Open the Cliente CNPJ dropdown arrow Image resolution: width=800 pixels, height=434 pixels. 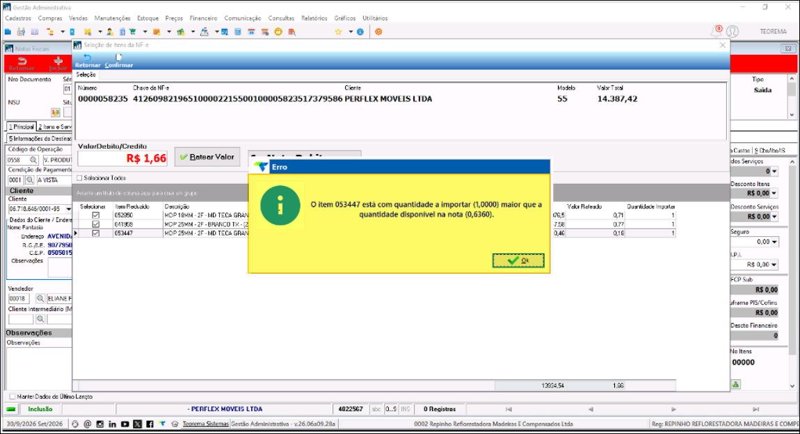click(68, 209)
